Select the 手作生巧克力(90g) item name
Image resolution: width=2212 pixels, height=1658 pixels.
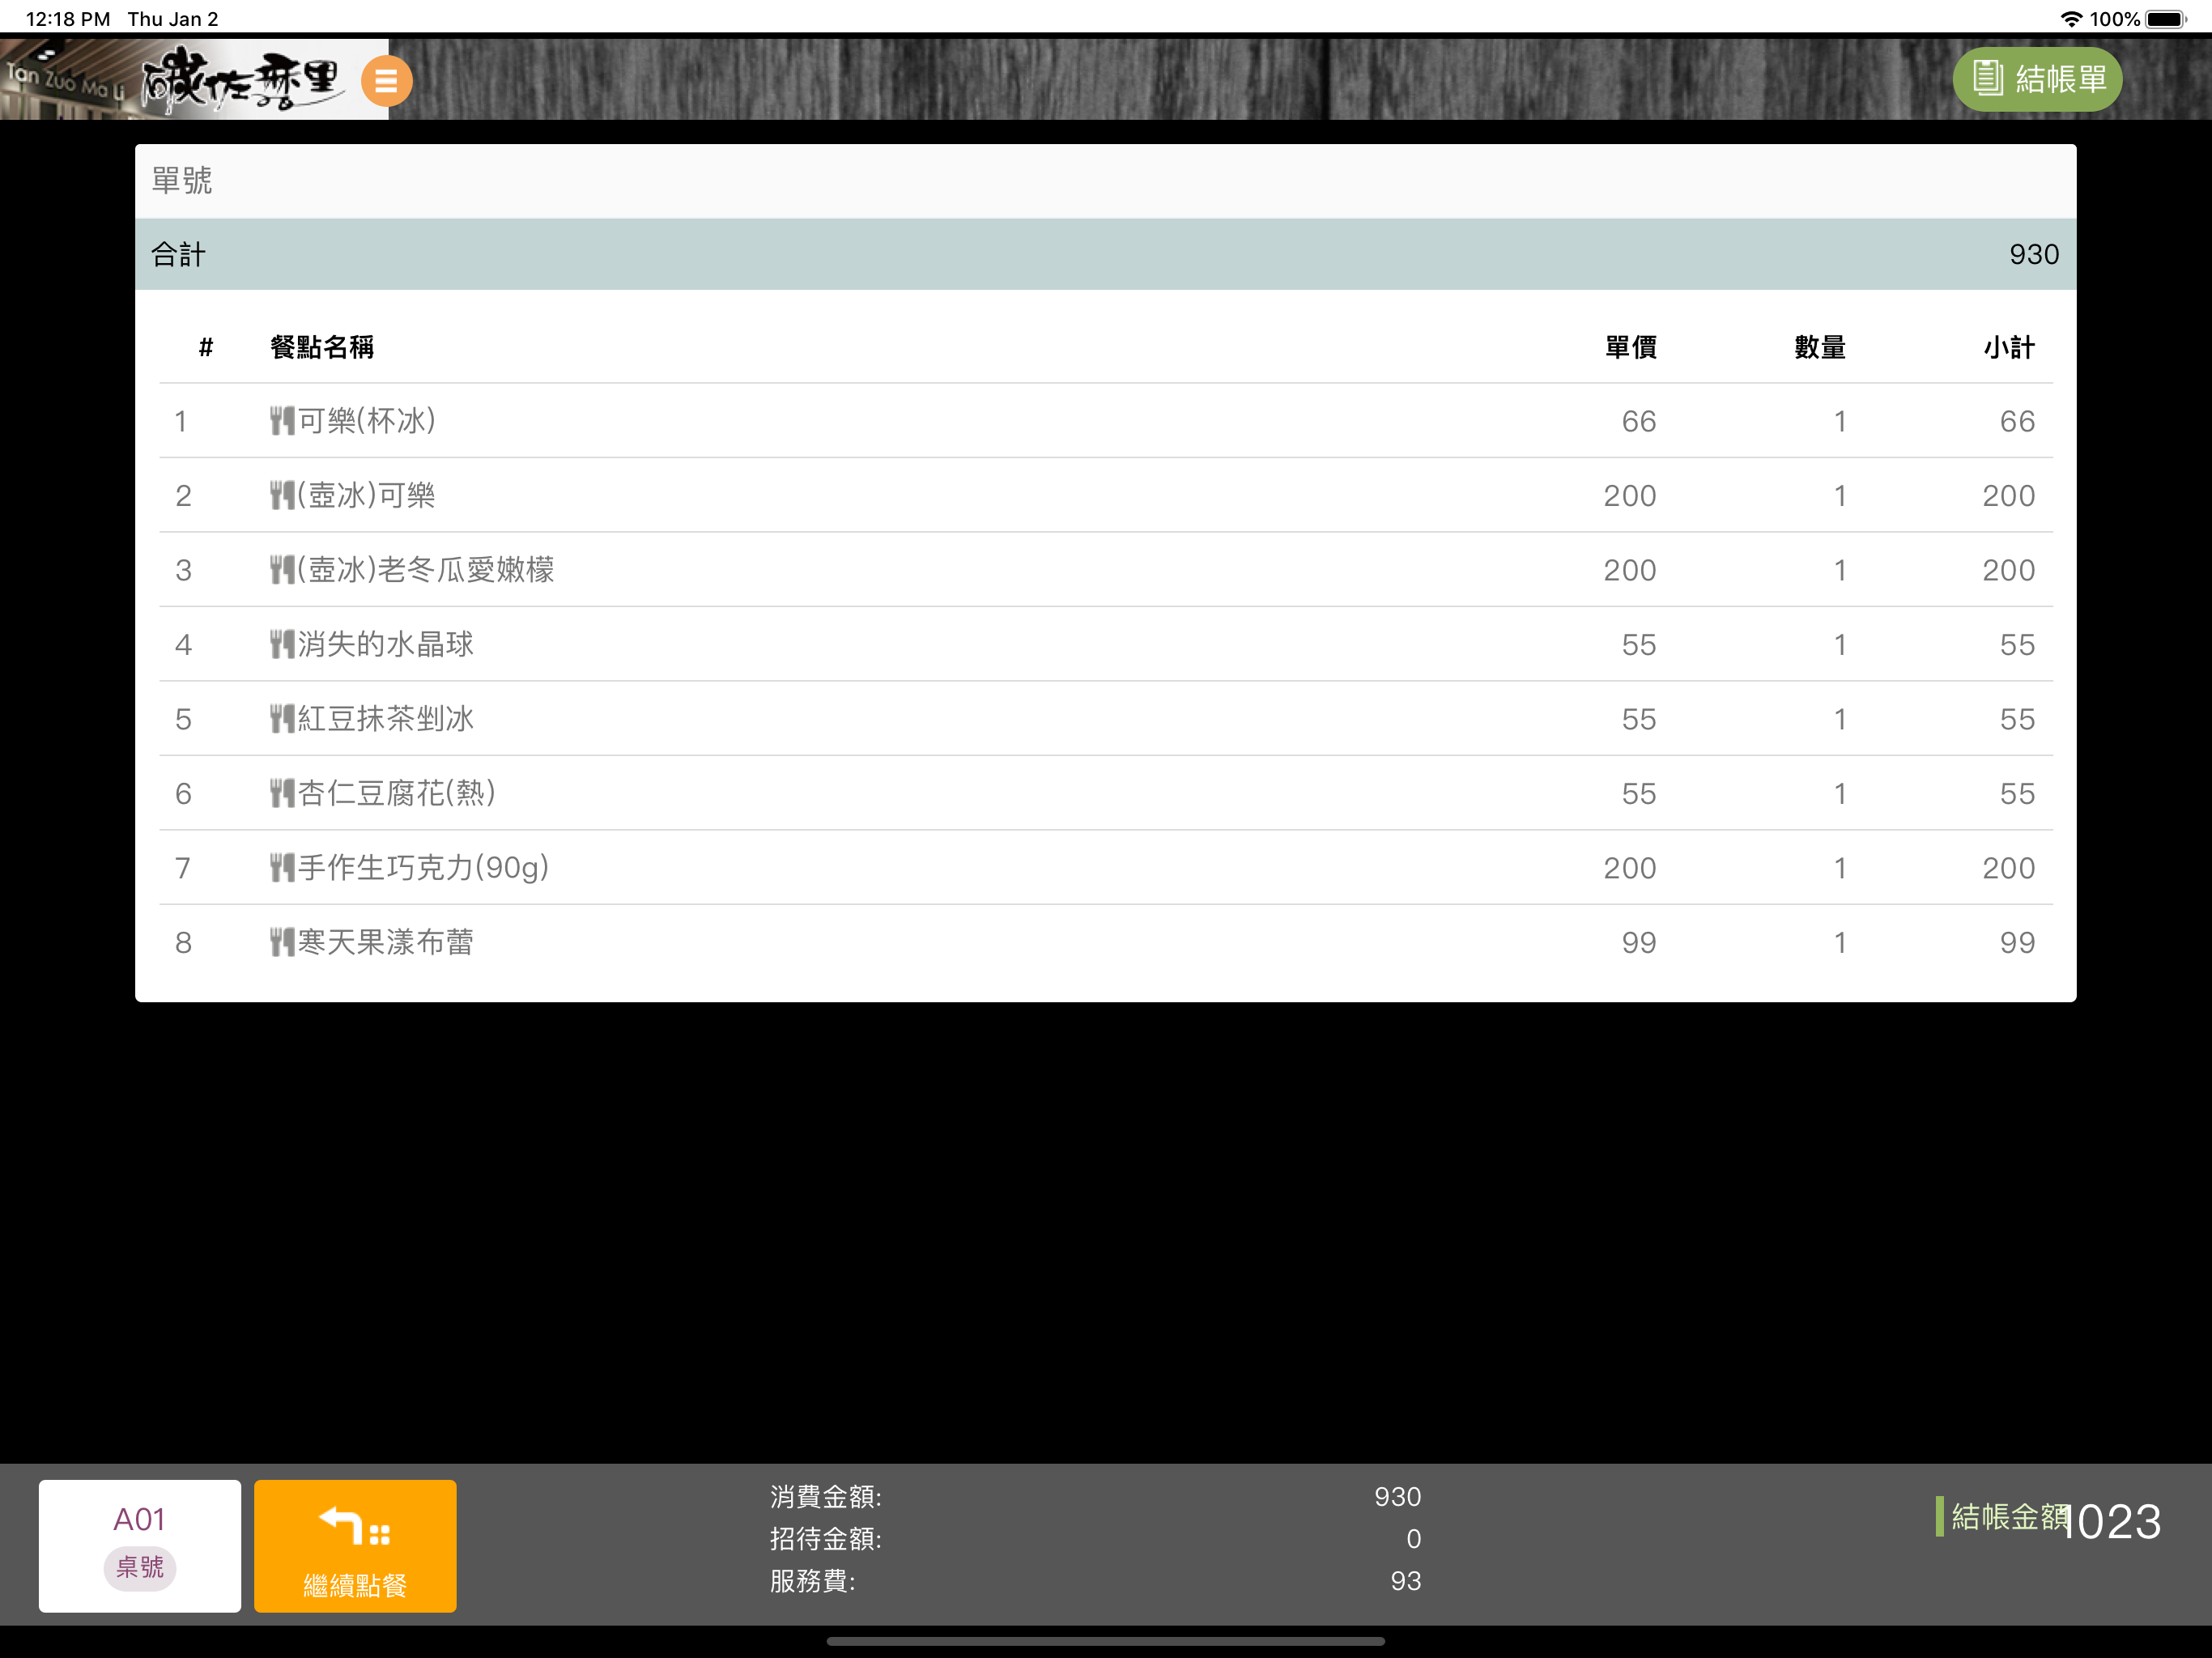(424, 868)
